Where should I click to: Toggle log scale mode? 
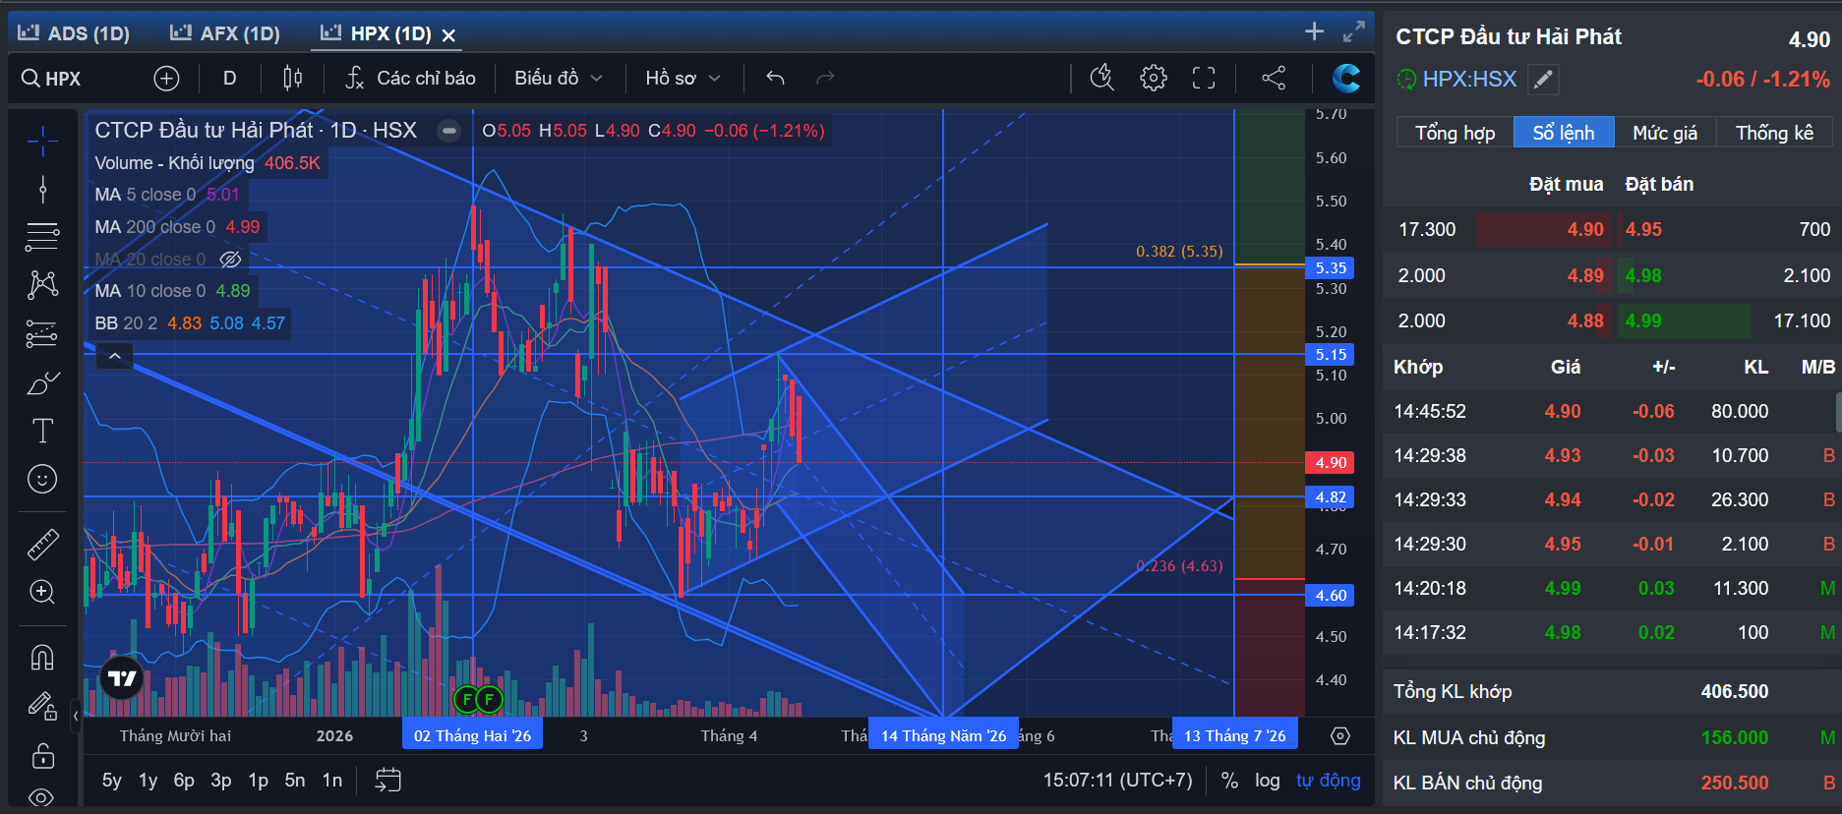coord(1268,780)
